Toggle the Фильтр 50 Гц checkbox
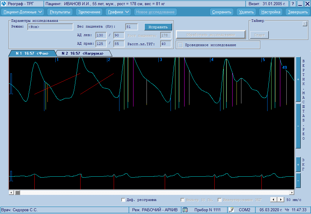The height and width of the screenshot is (214, 311). pyautogui.click(x=182, y=200)
